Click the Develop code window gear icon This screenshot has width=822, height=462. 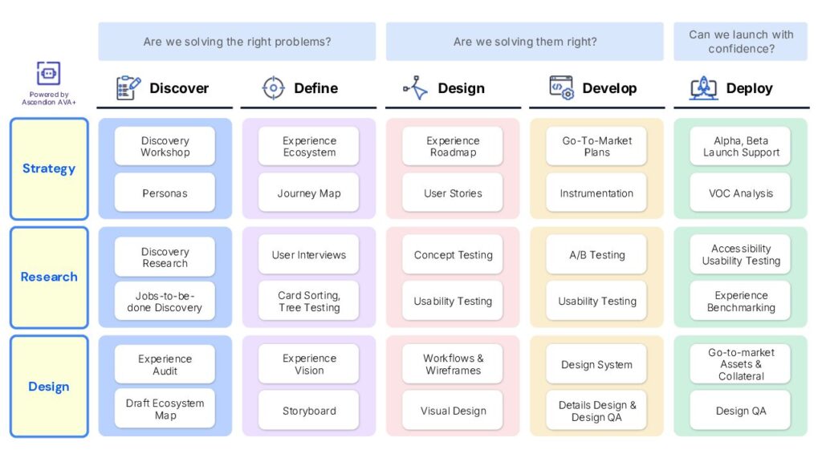click(561, 87)
